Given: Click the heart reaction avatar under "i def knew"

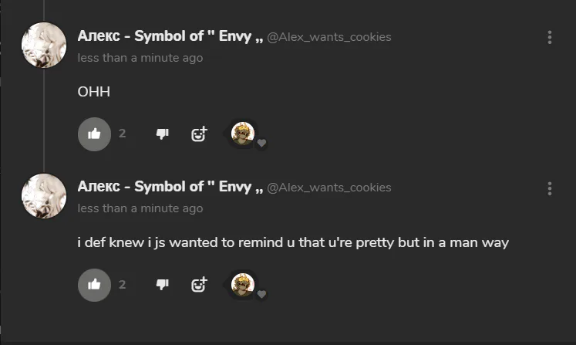Looking at the screenshot, I should pos(244,284).
